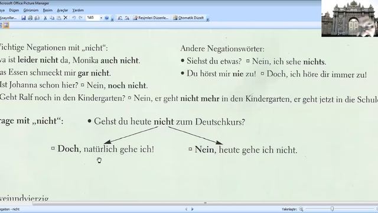
Task: Click Resimleri Düzenle button
Action: click(151, 18)
